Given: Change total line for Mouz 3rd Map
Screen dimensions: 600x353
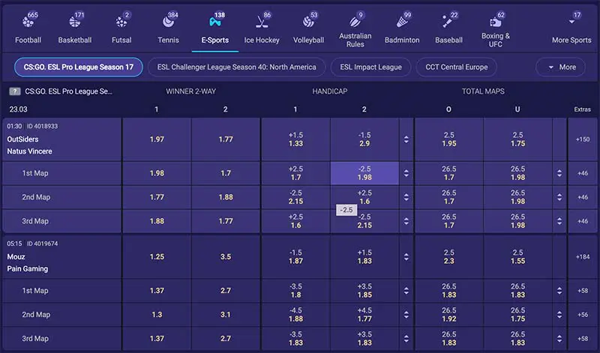Looking at the screenshot, I should click(x=559, y=339).
